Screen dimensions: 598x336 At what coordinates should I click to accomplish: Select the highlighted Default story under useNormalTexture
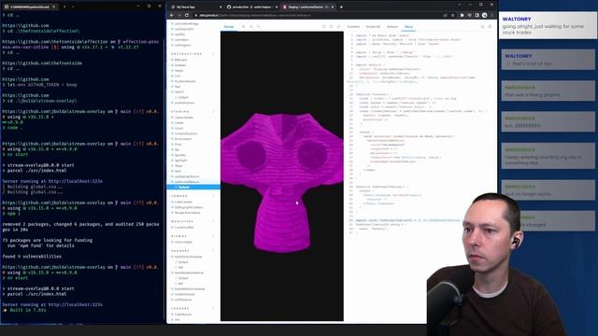pyautogui.click(x=193, y=187)
